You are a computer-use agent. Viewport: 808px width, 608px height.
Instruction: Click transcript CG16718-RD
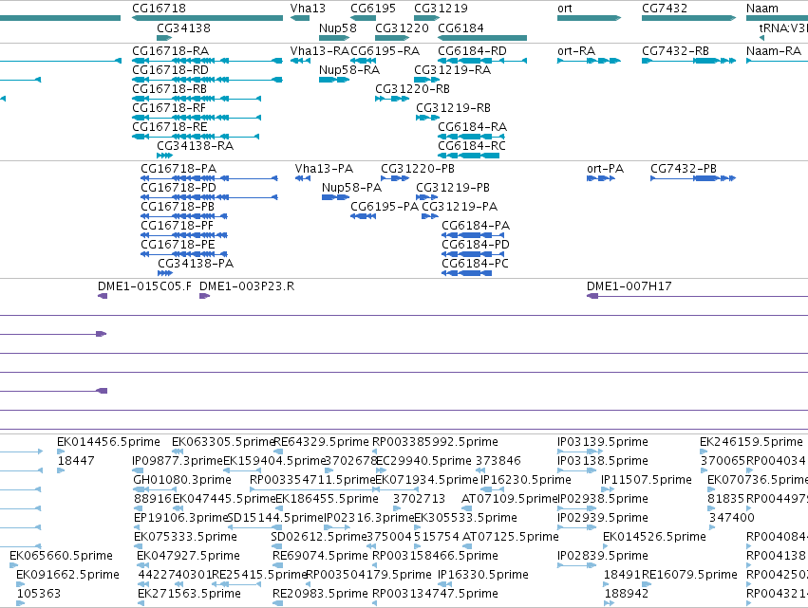[171, 70]
